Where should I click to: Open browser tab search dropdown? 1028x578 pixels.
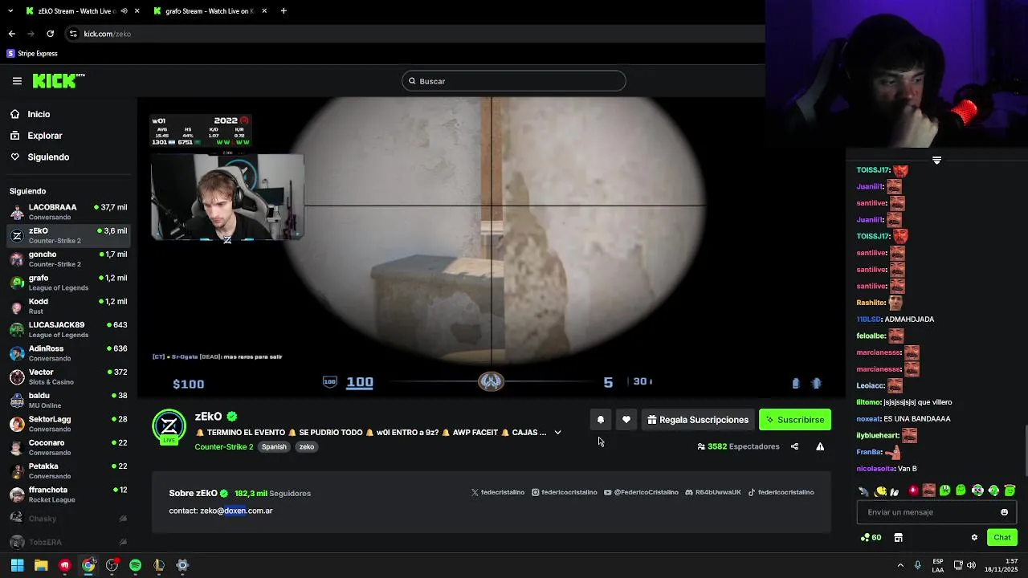click(x=10, y=11)
